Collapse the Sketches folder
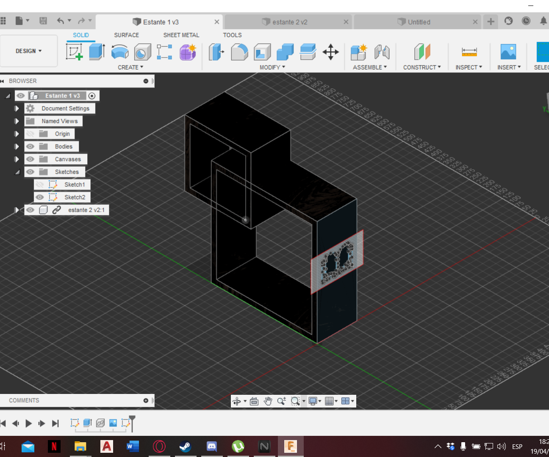The height and width of the screenshot is (457, 549). pos(17,172)
